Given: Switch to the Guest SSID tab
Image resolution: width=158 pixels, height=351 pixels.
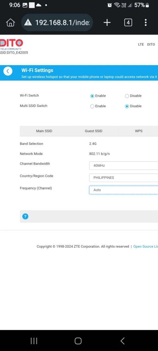Looking at the screenshot, I should pos(93,131).
